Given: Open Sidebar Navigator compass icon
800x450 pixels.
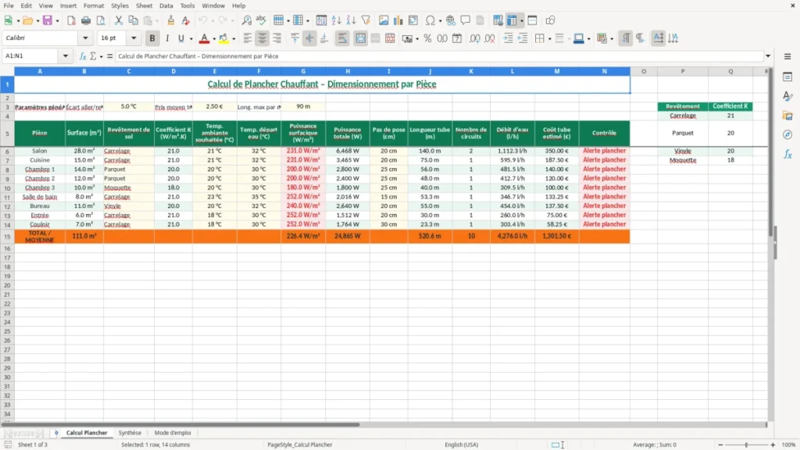Looking at the screenshot, I should tap(787, 134).
